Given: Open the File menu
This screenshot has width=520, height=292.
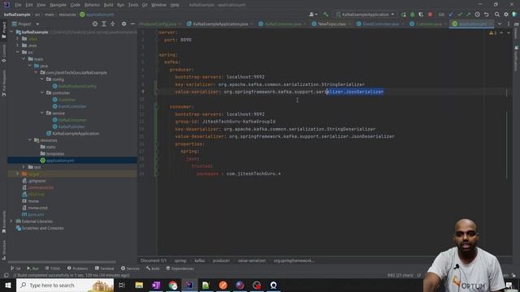Looking at the screenshot, I should tap(18, 5).
